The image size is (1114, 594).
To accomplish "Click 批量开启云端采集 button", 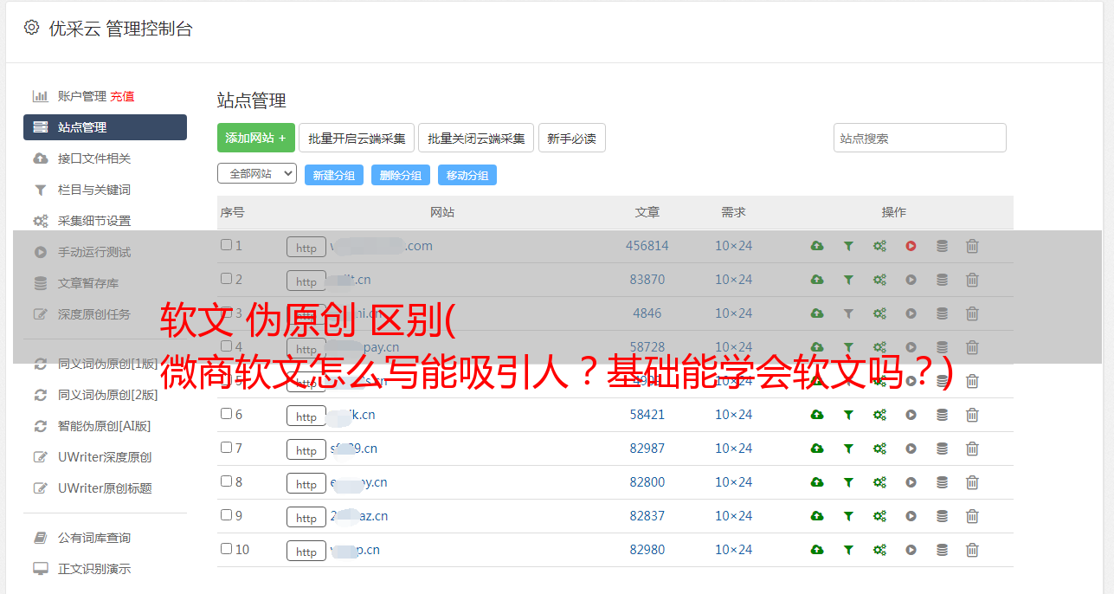I will click(x=357, y=138).
